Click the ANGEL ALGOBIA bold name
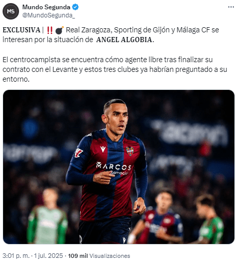The image size is (237, 262). tap(124, 40)
